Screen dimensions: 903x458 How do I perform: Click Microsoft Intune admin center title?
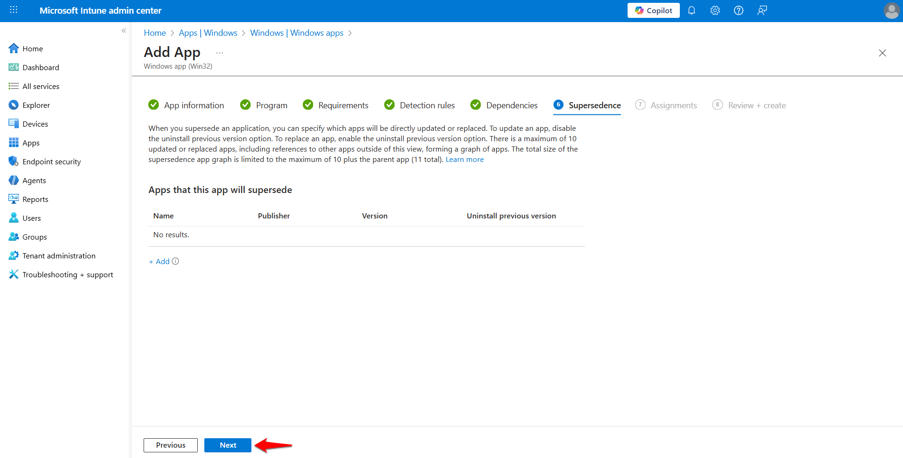[100, 10]
